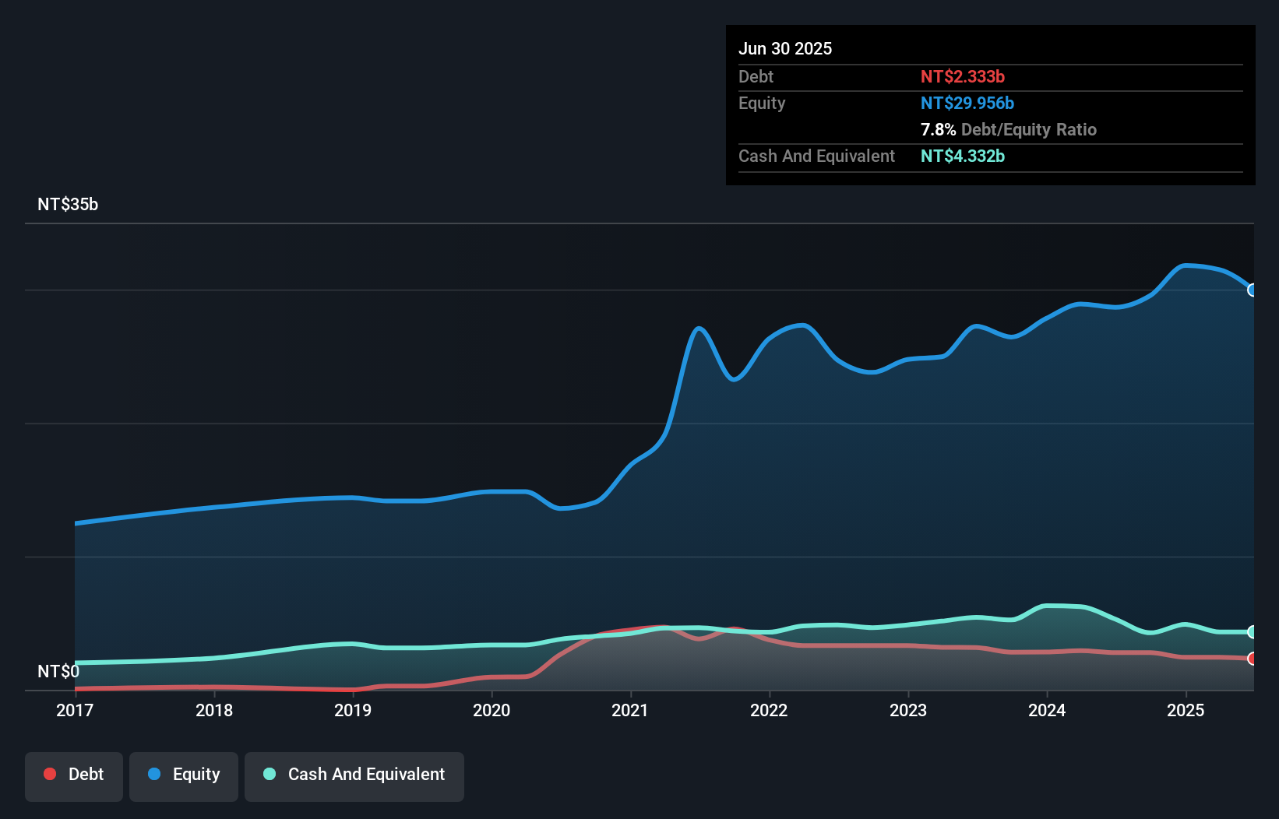
Task: Click the NT$35b y-axis label
Action: pyautogui.click(x=68, y=205)
